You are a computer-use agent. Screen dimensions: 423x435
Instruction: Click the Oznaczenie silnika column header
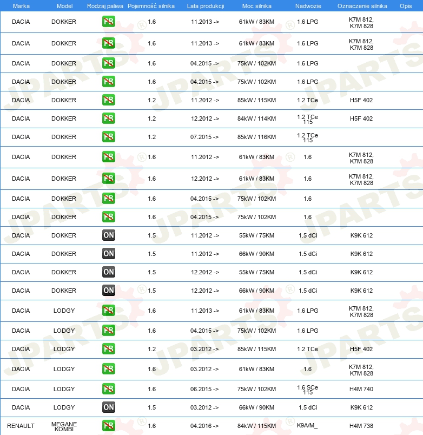coord(362,6)
